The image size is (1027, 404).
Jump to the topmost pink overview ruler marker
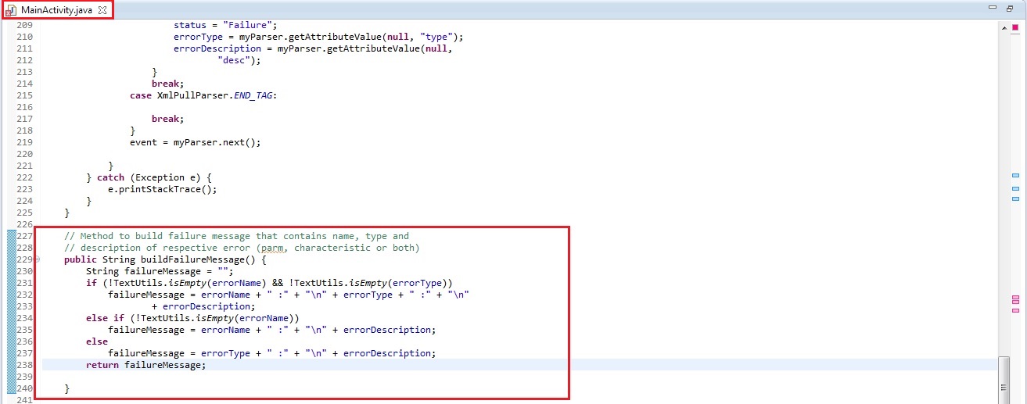tap(1015, 299)
